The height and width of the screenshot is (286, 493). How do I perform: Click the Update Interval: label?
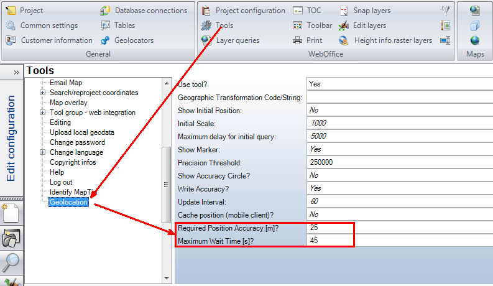pyautogui.click(x=202, y=202)
